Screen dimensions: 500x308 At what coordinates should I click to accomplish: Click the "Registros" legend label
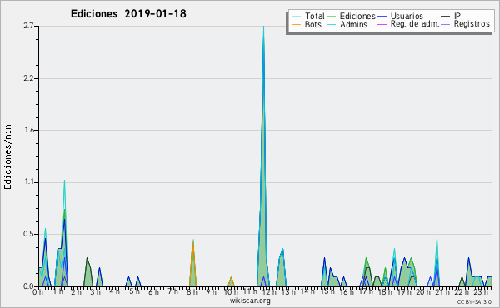(472, 24)
